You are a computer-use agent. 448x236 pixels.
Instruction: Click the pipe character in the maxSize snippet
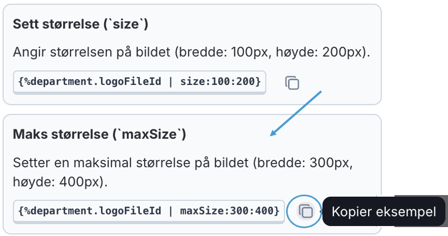[x=172, y=211]
